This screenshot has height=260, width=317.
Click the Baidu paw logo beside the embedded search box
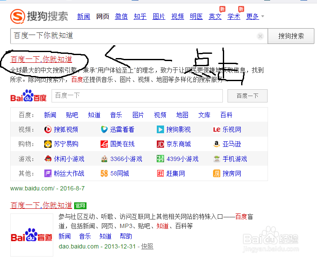(x=28, y=96)
